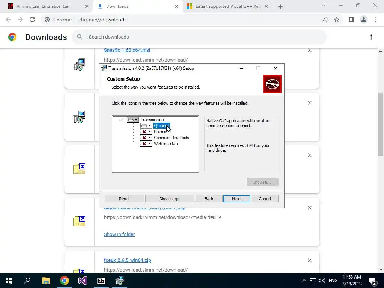This screenshot has width=384, height=288.
Task: Close the Vimm's Lair tab
Action: point(87,6)
